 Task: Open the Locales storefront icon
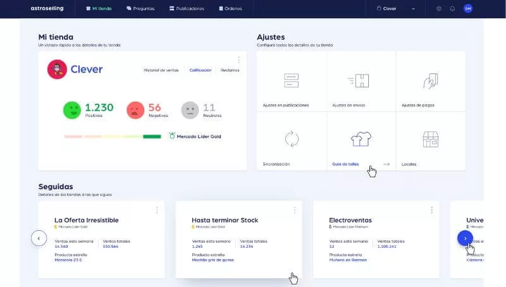point(430,139)
